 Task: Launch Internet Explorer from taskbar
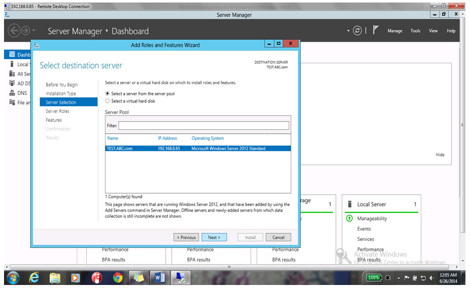click(34, 278)
